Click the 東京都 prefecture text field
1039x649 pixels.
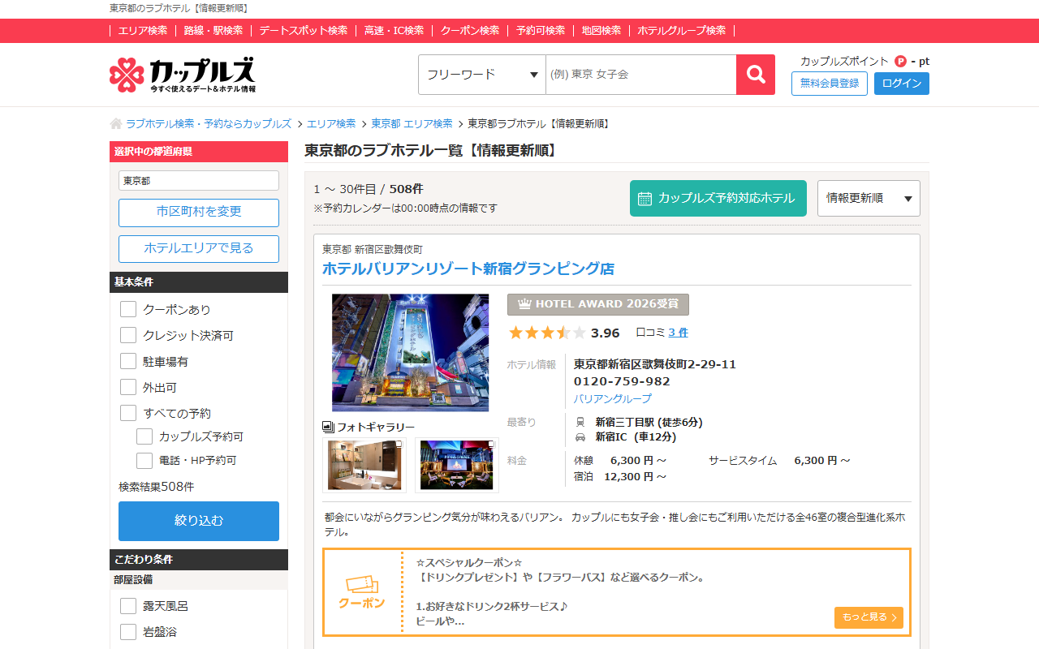coord(199,181)
